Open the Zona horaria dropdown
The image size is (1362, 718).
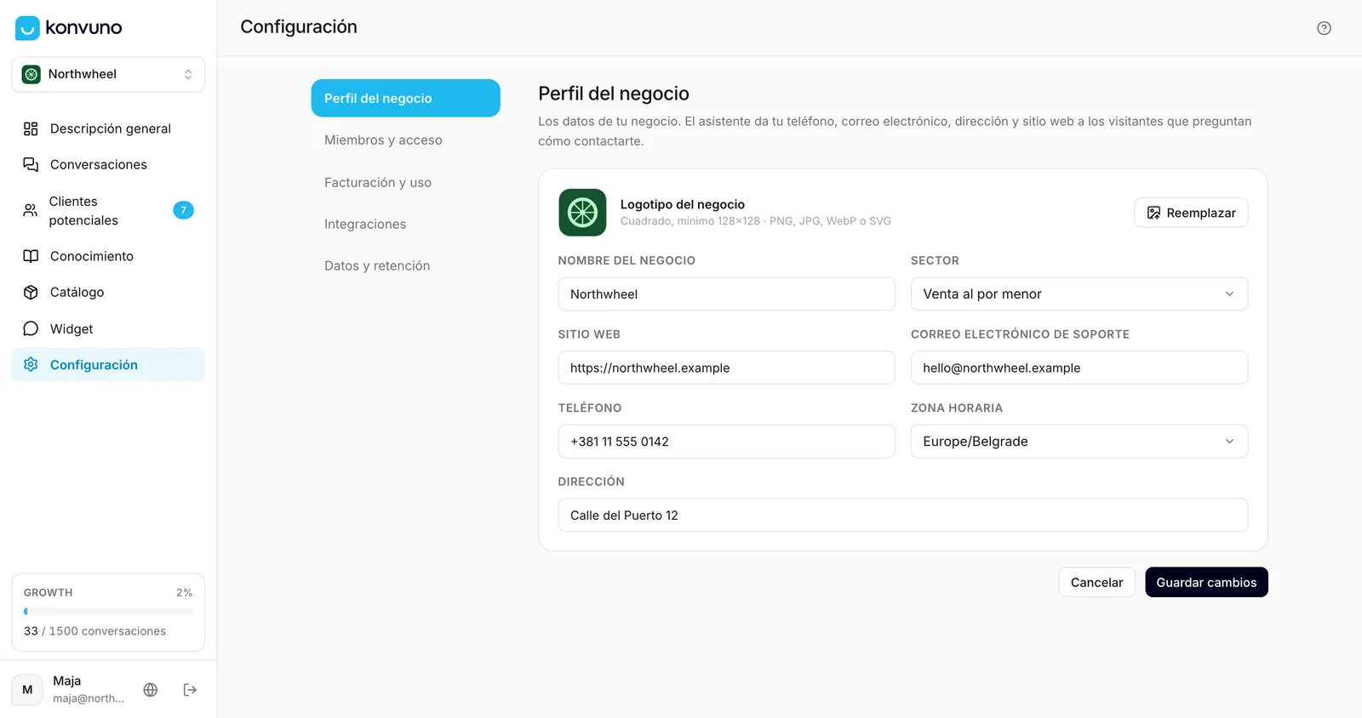click(1079, 442)
